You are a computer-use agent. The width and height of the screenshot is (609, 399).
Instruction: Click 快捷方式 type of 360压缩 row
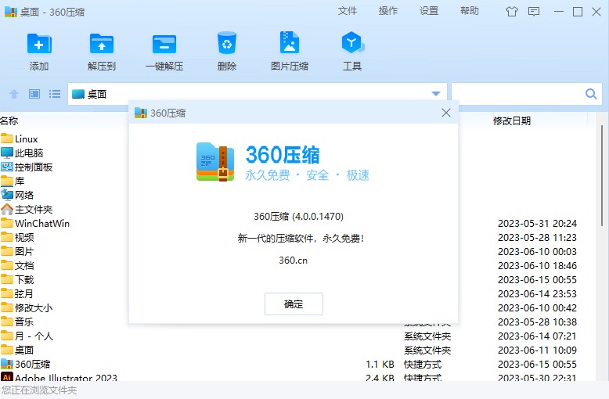[x=423, y=364]
